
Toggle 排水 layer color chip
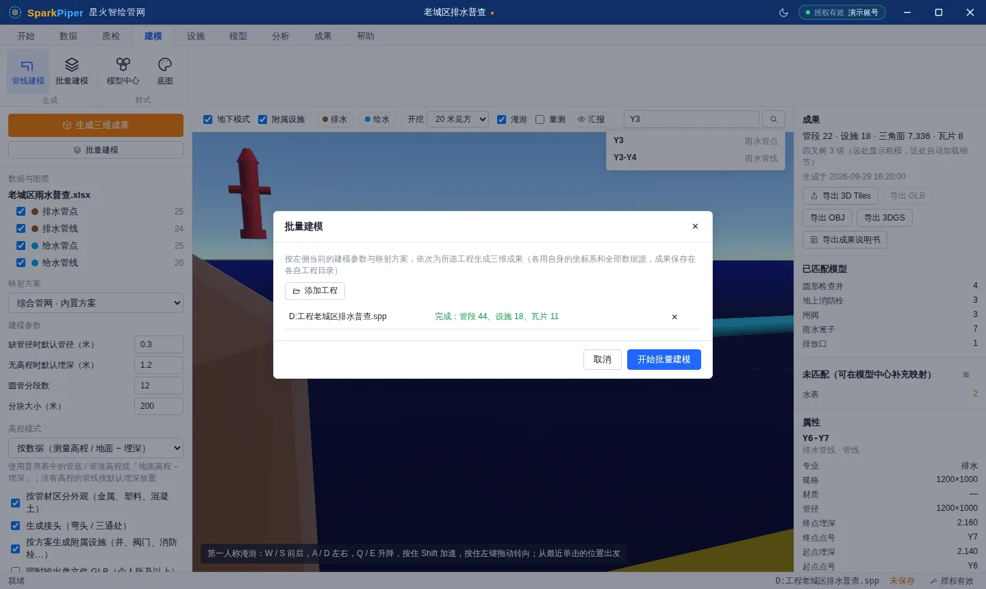point(335,119)
